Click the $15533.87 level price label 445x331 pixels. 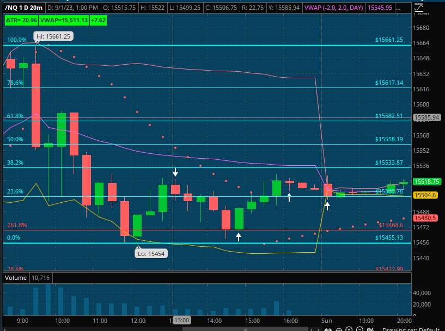point(389,163)
